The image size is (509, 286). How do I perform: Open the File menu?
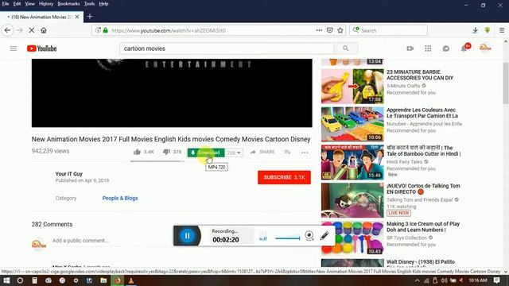[6, 4]
